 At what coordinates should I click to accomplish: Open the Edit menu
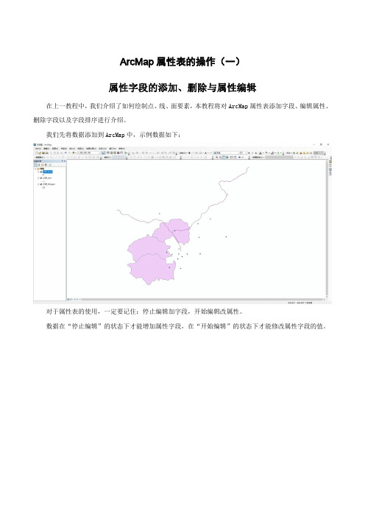(x=47, y=149)
